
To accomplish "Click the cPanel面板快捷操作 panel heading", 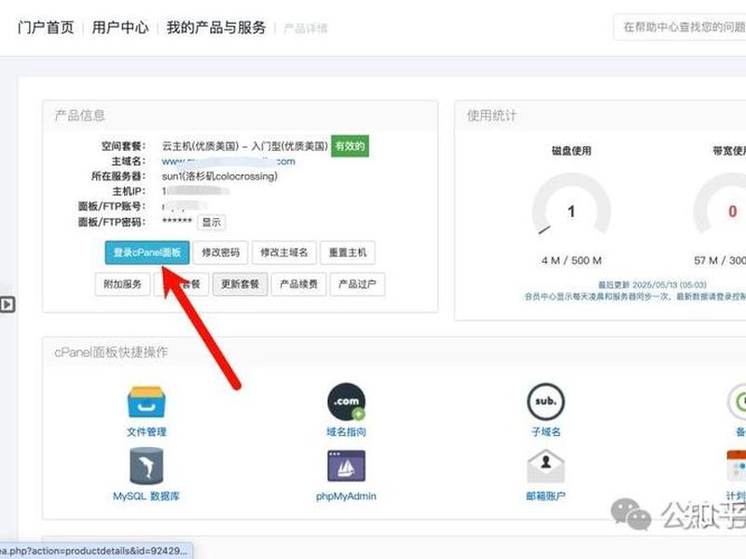I will pyautogui.click(x=111, y=352).
